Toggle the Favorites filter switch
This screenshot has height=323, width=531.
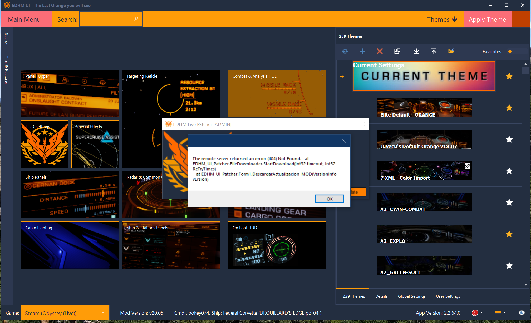click(x=517, y=51)
